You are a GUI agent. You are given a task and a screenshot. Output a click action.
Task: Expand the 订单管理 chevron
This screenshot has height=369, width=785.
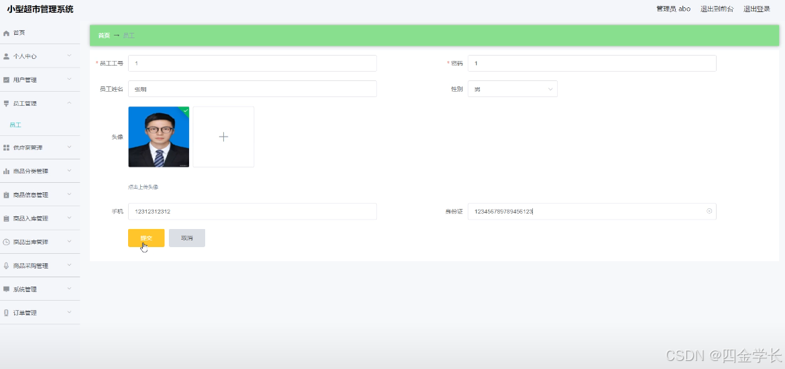pos(70,312)
